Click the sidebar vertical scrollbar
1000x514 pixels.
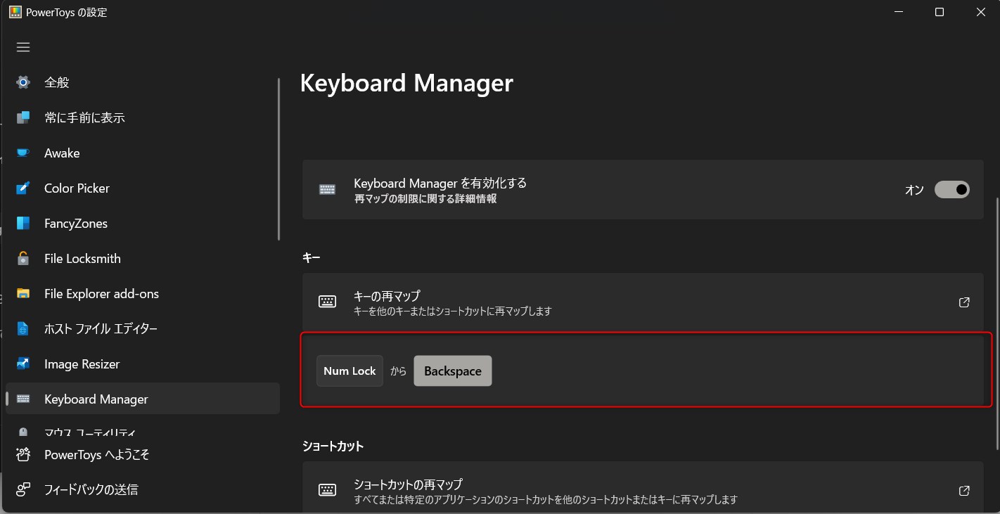click(278, 159)
